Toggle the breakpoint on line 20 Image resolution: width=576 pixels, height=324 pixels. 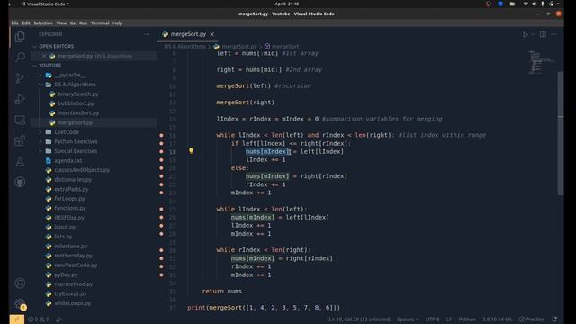pos(161,168)
